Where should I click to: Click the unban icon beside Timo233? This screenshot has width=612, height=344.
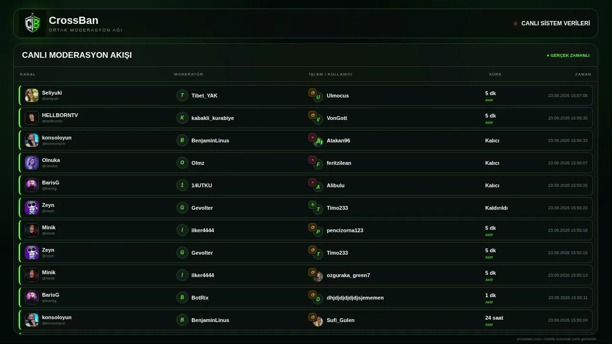tap(312, 205)
